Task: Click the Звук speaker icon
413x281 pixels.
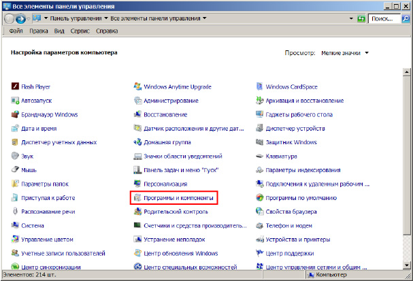Action: point(15,156)
